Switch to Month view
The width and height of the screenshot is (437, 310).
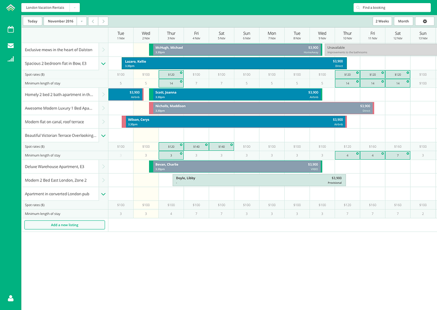403,21
